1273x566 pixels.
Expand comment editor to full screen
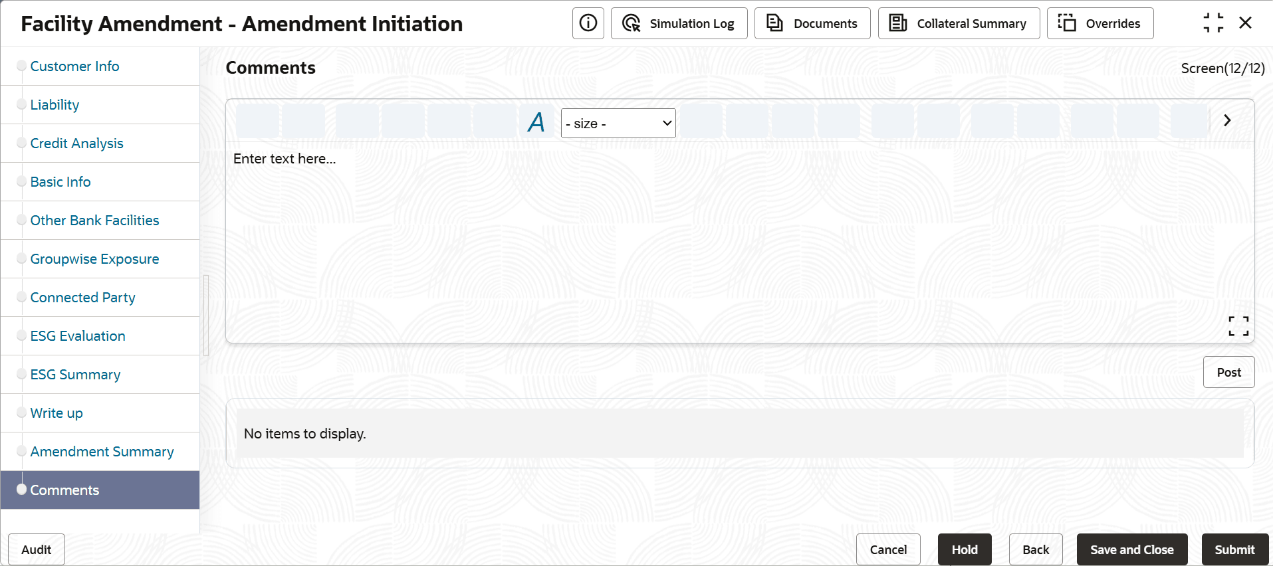point(1238,326)
